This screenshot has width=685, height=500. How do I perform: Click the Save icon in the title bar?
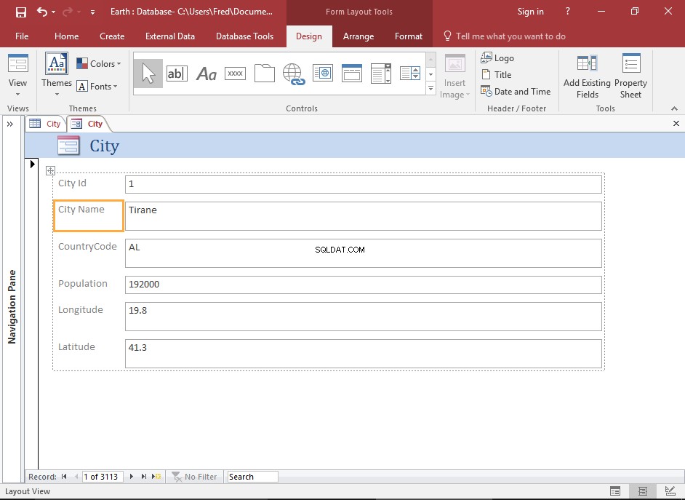[x=20, y=12]
